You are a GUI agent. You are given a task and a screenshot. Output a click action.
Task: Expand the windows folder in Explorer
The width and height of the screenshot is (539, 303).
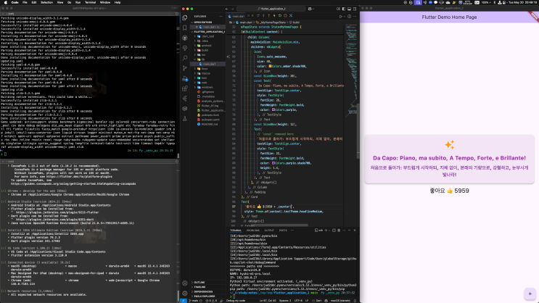[x=207, y=87]
